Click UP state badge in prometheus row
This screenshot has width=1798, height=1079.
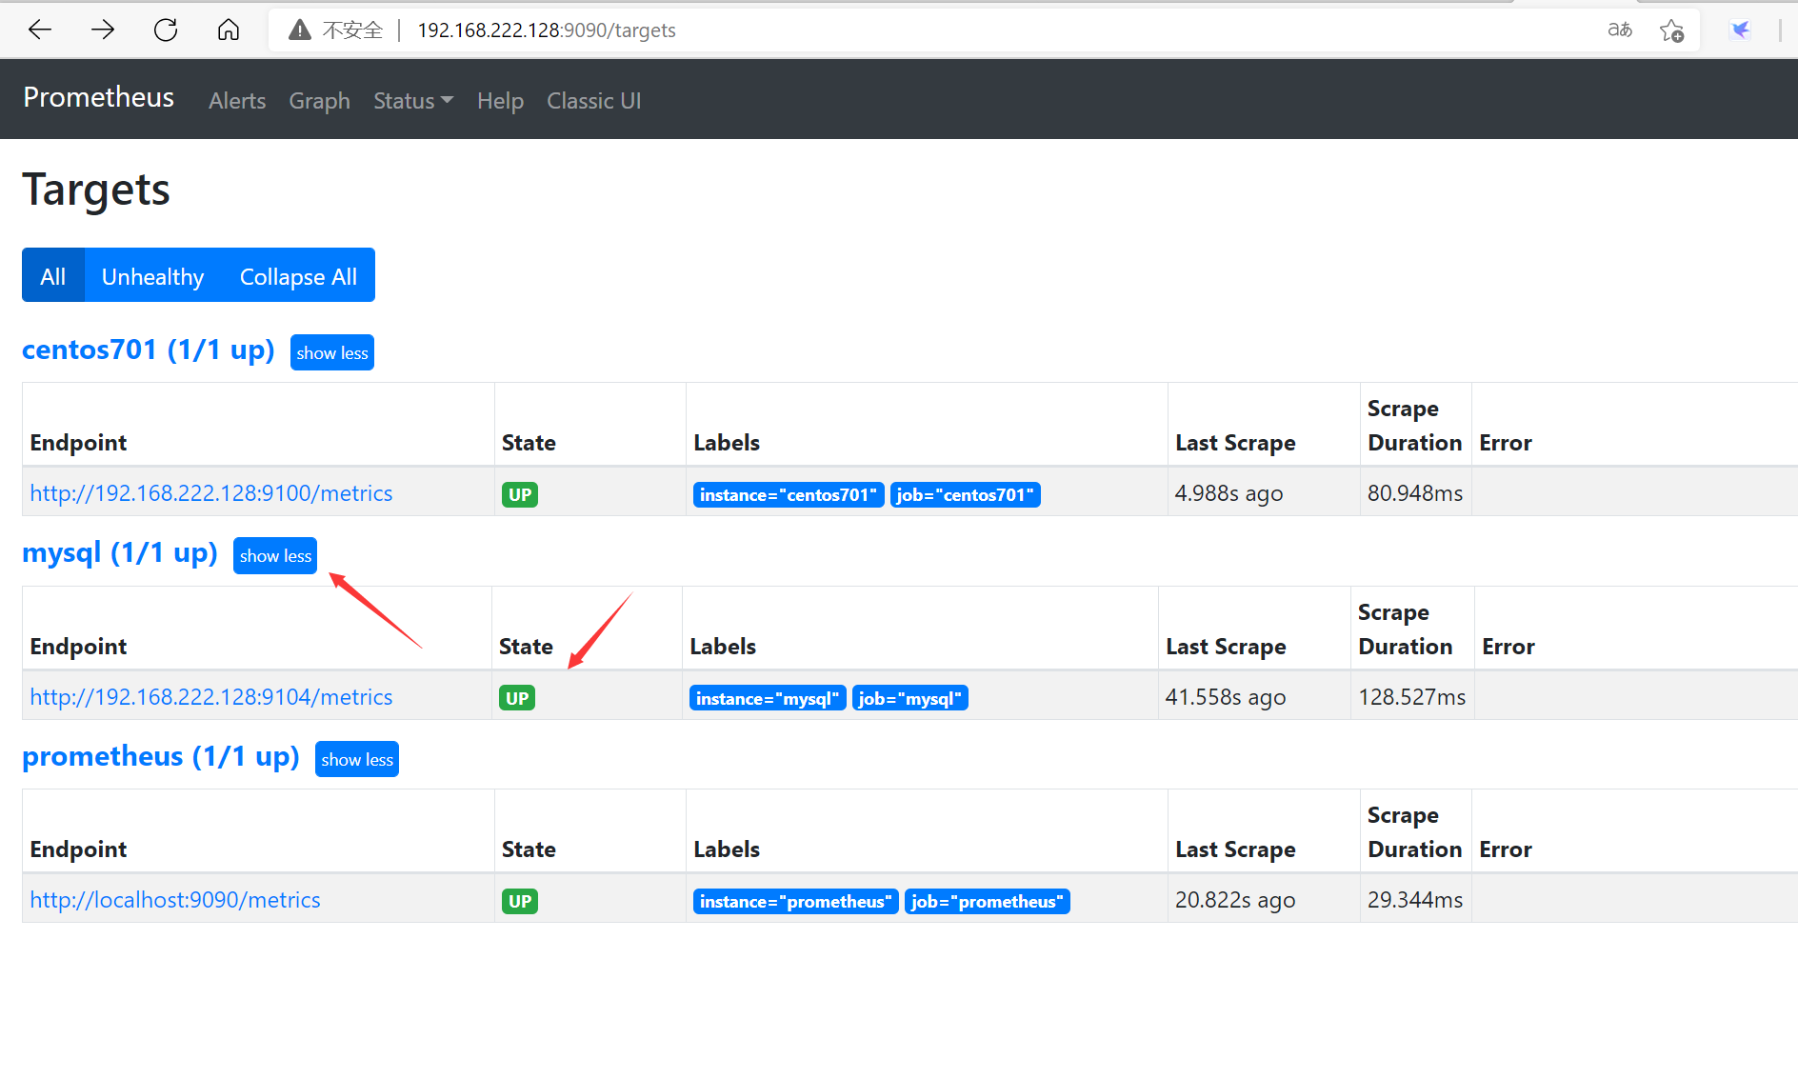(x=520, y=901)
